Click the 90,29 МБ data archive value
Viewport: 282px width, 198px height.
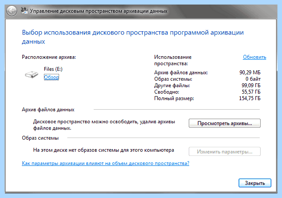click(x=250, y=72)
